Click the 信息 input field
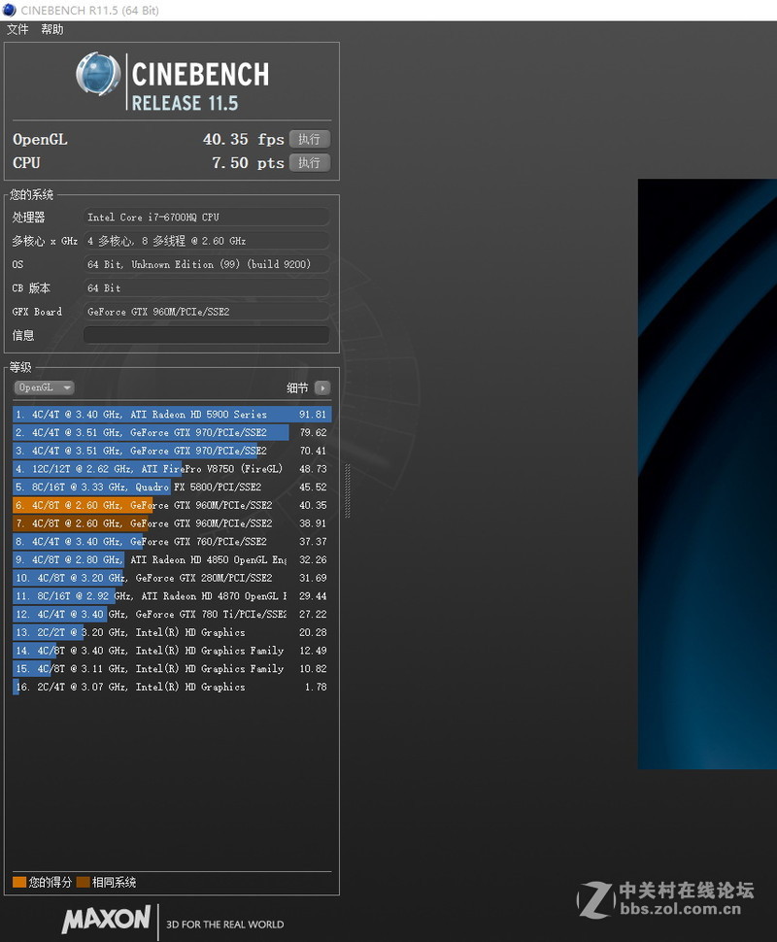Image resolution: width=777 pixels, height=942 pixels. coord(206,335)
